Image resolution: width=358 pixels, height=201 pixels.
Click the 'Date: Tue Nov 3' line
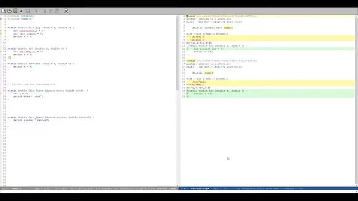point(214,67)
